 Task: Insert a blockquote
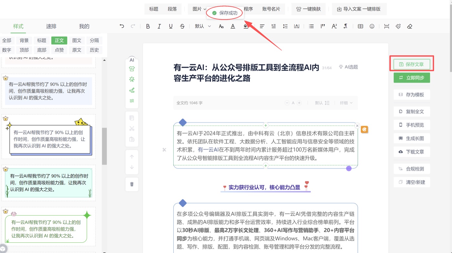323,26
